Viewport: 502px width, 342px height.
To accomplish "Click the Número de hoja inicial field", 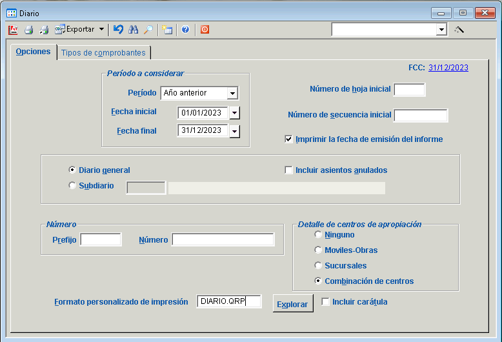I will pos(409,90).
